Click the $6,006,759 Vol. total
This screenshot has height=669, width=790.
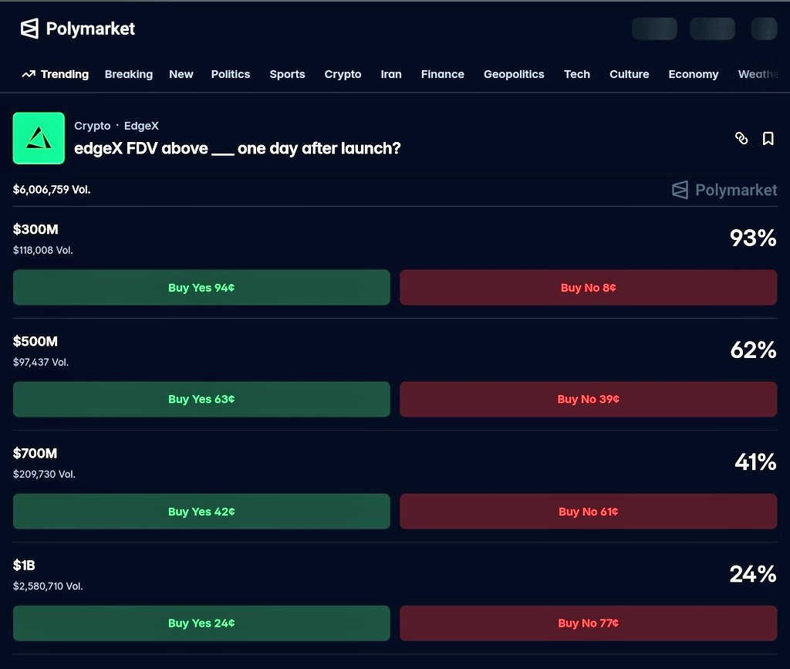click(x=52, y=190)
